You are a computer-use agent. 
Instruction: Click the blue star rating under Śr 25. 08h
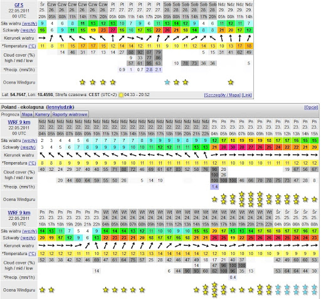tap(314, 290)
